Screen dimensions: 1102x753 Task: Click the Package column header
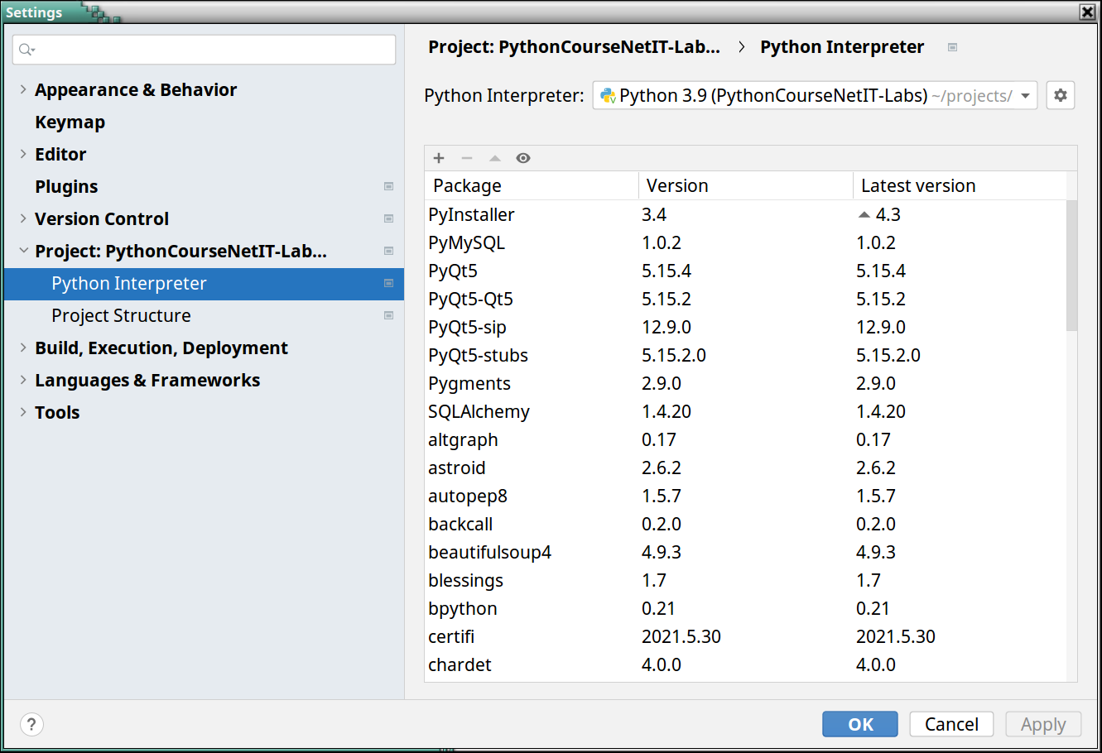pyautogui.click(x=532, y=185)
